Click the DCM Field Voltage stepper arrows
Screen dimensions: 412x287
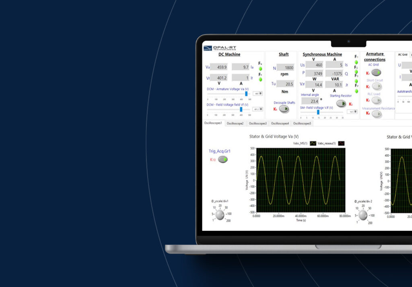(x=261, y=109)
